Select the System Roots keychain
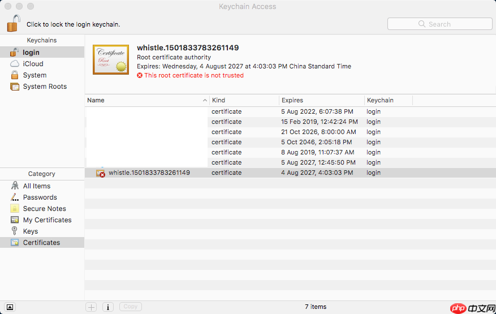Screen dimensions: 496x314 [x=42, y=87]
